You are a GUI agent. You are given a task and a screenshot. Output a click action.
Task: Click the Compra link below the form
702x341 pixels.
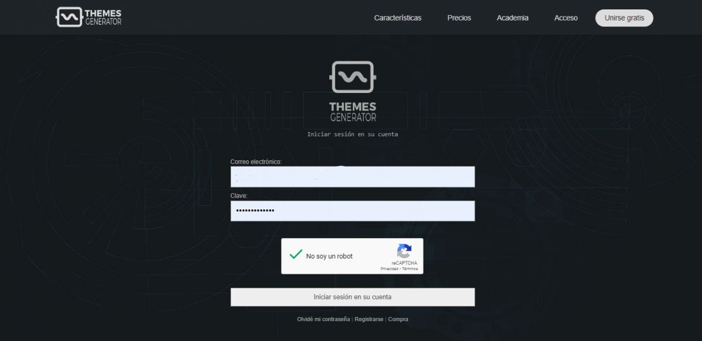[x=398, y=319]
